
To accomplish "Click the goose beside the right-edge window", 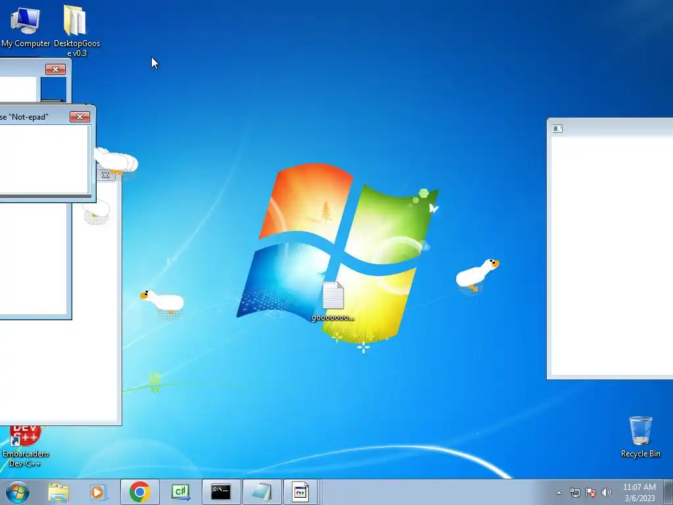I will pos(477,275).
